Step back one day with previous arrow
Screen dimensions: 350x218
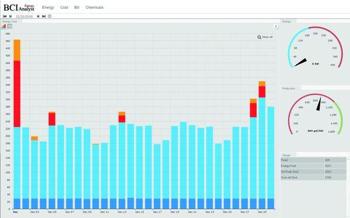[x=10, y=16]
